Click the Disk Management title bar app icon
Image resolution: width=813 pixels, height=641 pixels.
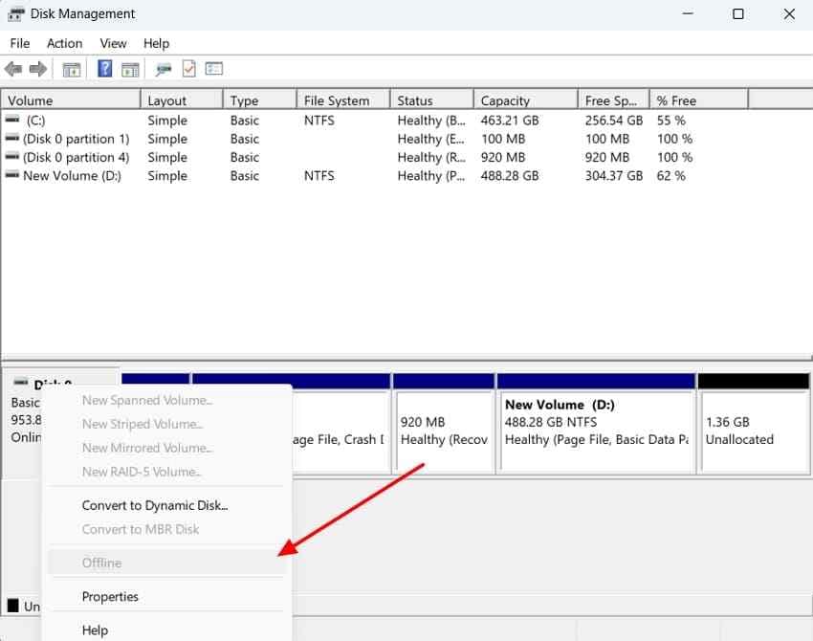coord(15,14)
